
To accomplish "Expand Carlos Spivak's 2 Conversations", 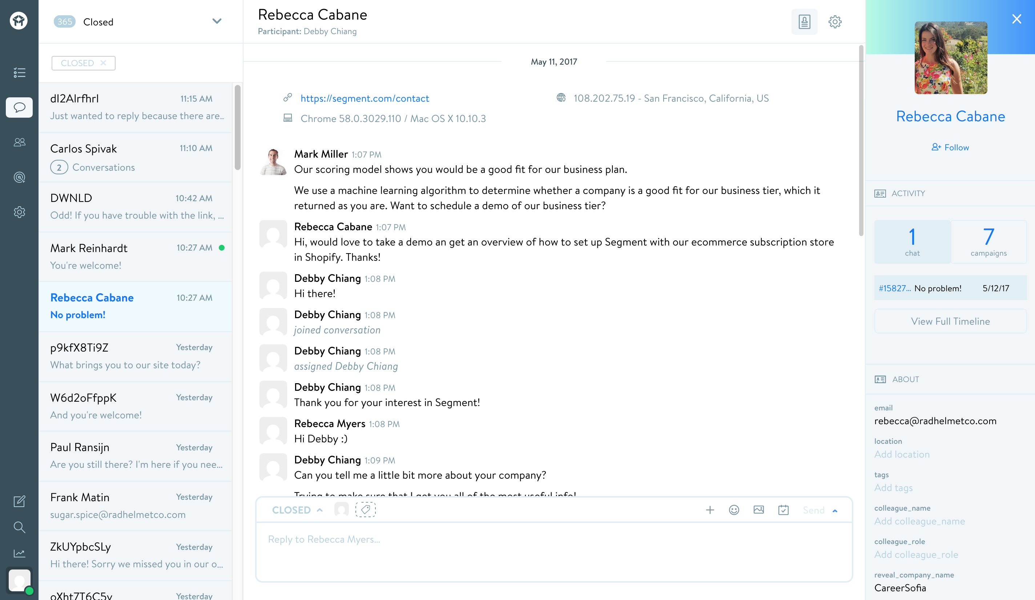I will [x=93, y=167].
